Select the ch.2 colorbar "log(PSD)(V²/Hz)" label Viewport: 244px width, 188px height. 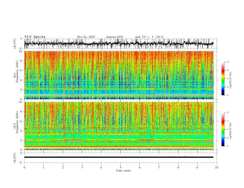[231, 131]
